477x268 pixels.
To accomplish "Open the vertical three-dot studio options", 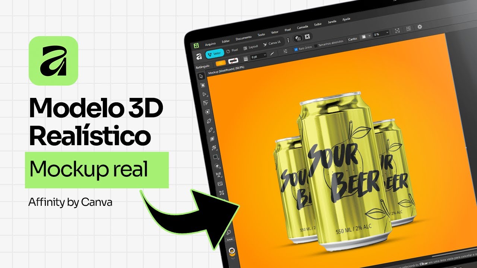I will click(288, 40).
